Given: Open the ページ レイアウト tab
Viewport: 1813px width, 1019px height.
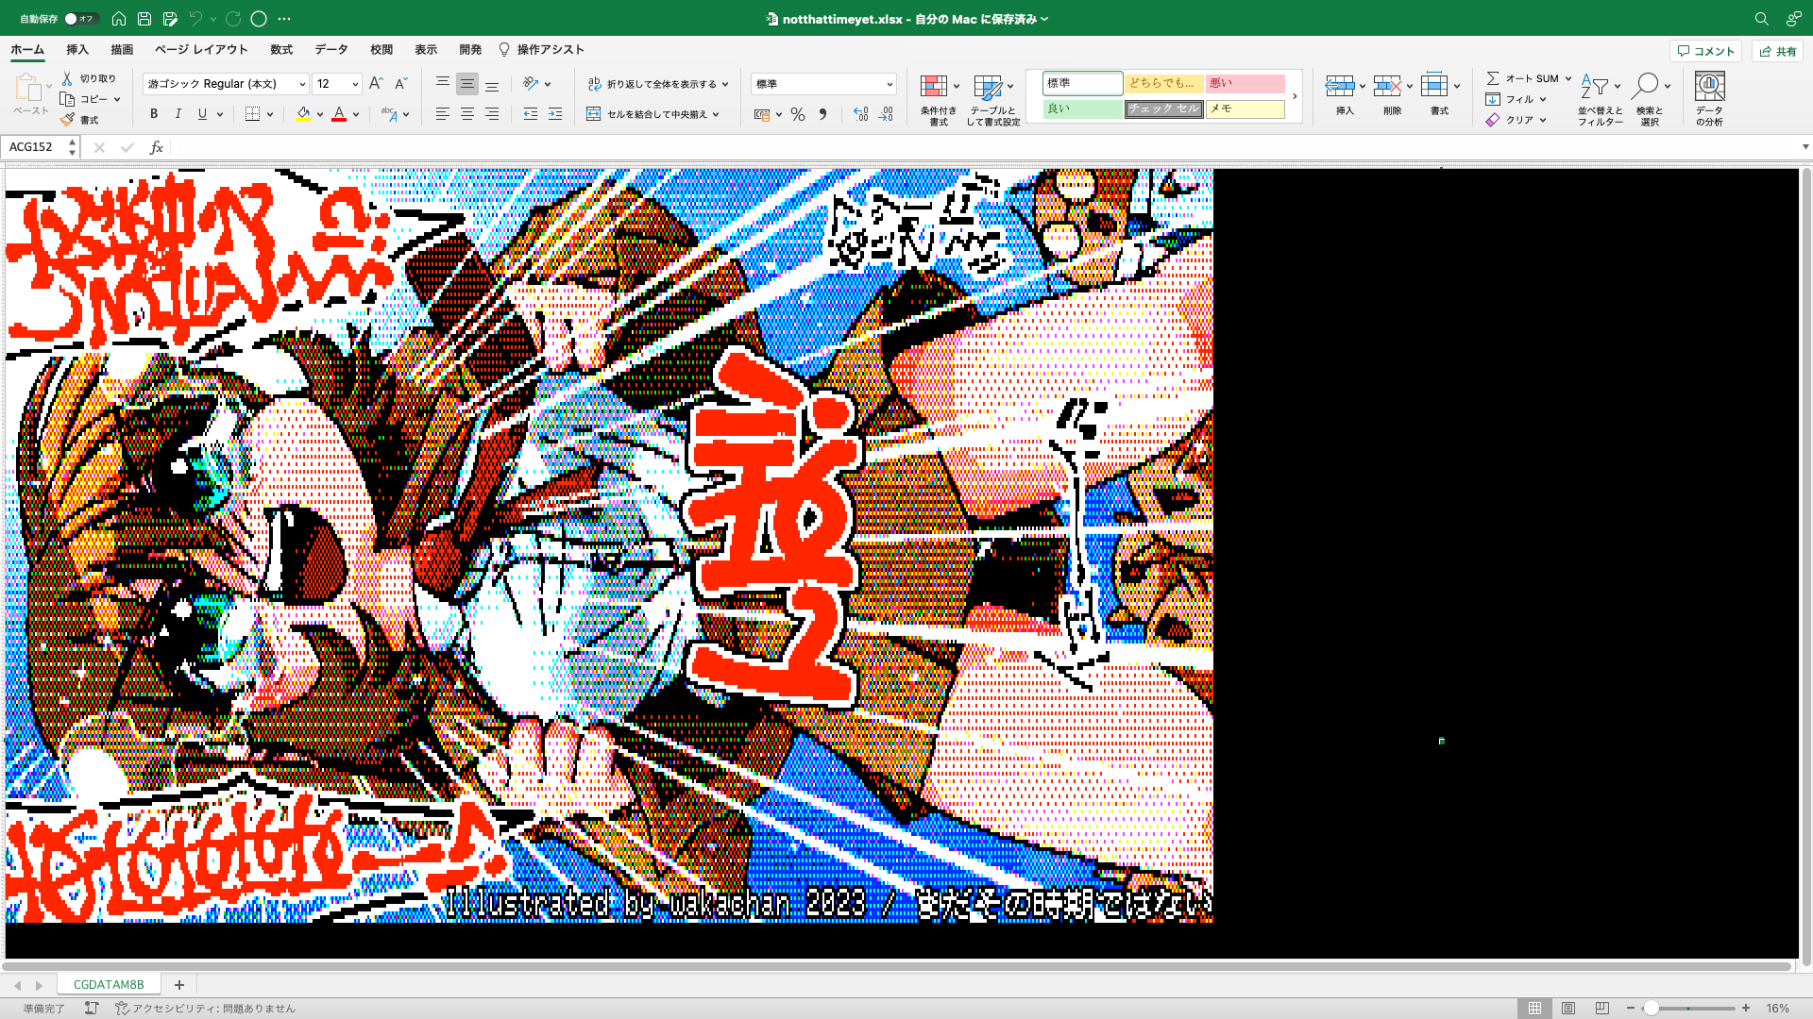Looking at the screenshot, I should coord(201,50).
